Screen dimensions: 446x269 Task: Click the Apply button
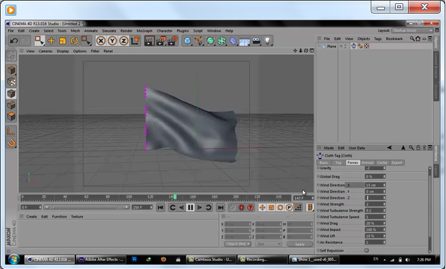299,244
